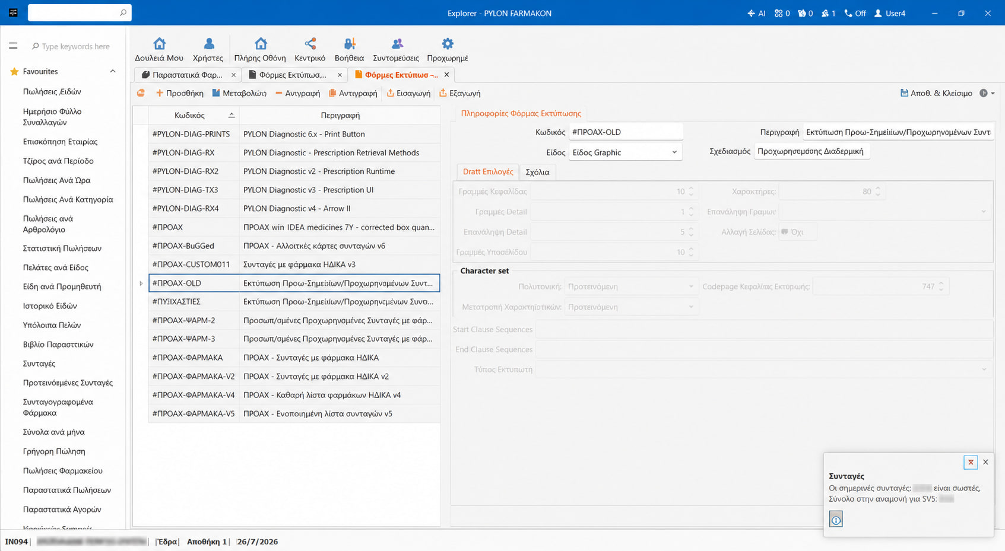Click the info icon in the Συνταγές notification

click(836, 520)
